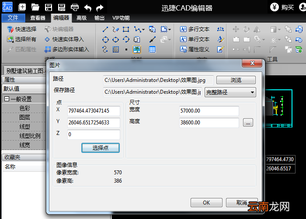Switch to the VIP功能 tab
306x219 pixels.
121,18
